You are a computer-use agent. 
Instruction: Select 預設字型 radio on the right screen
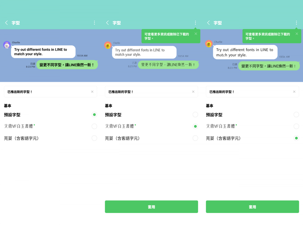point(296,115)
